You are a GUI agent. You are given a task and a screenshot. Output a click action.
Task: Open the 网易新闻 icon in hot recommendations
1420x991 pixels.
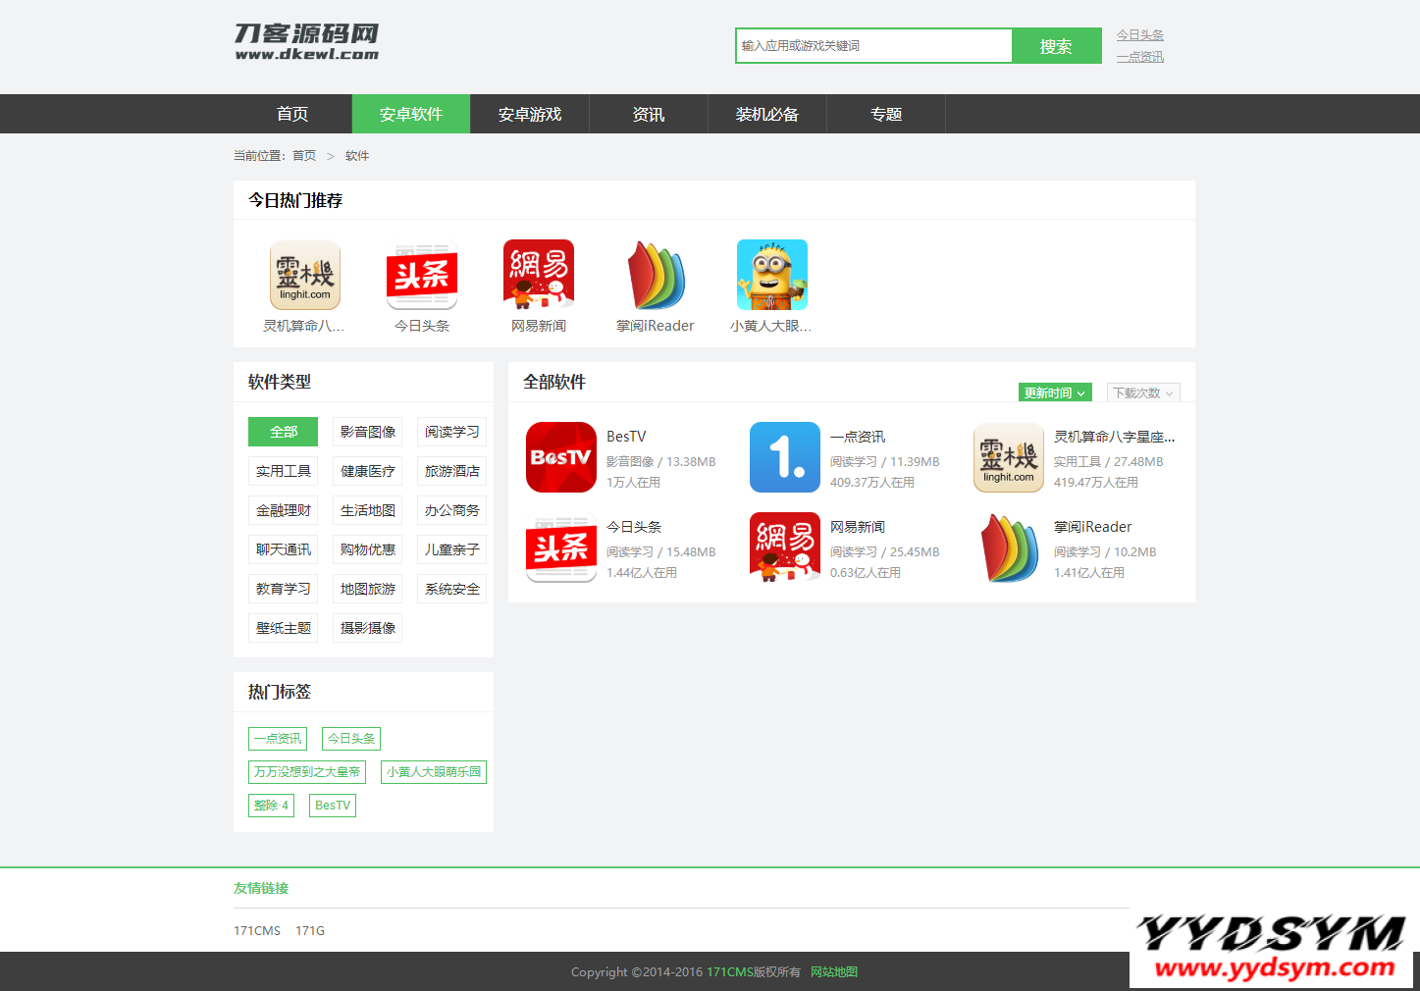539,275
